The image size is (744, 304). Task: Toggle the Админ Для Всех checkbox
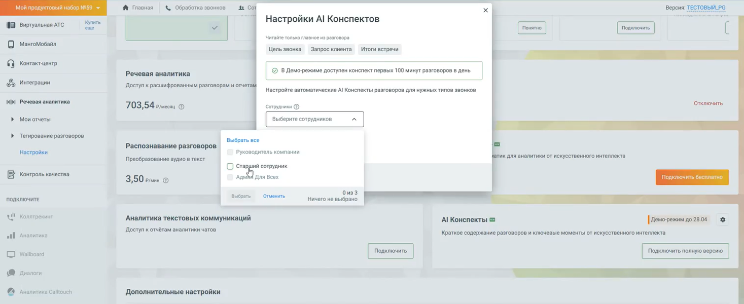click(x=230, y=177)
